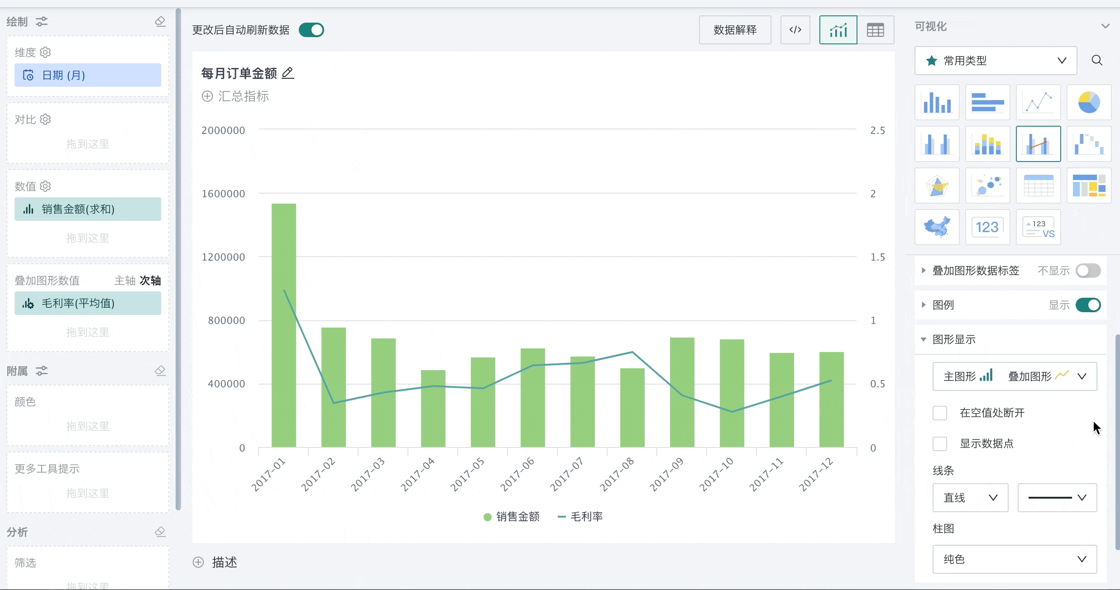The image size is (1120, 590).
Task: Click the edit pencil beside chart title
Action: (x=288, y=73)
